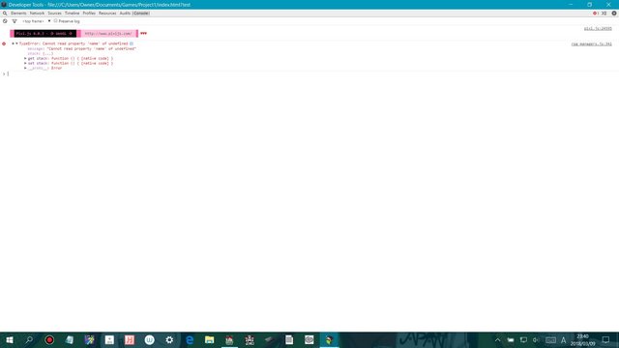Open the taskbar search magnifier

click(x=29, y=339)
